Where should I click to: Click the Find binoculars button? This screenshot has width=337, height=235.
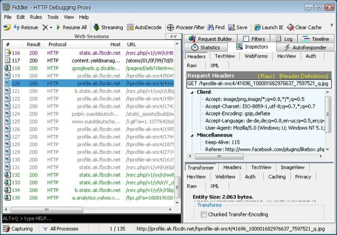pos(216,27)
